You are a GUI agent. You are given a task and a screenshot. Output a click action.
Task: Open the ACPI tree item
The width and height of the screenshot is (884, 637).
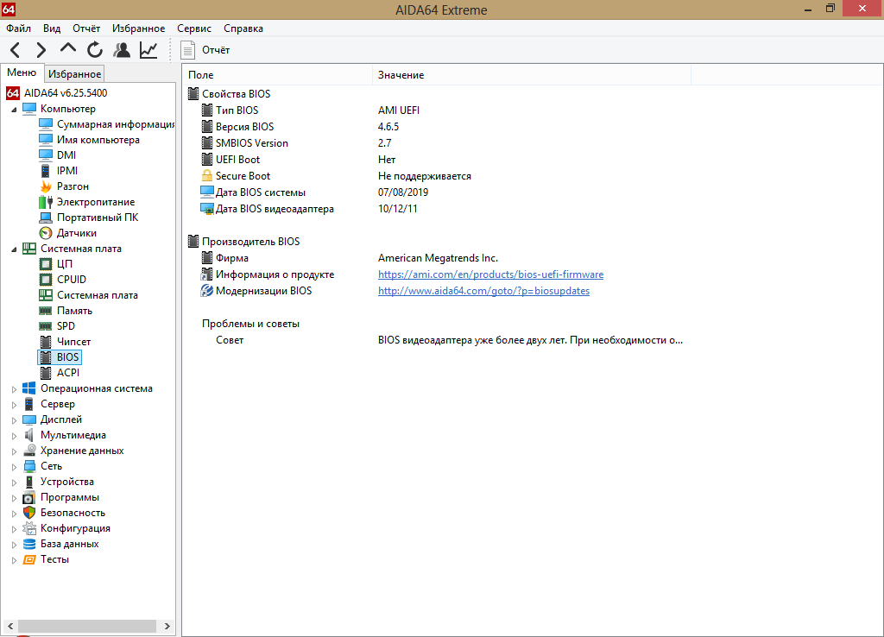(60, 373)
